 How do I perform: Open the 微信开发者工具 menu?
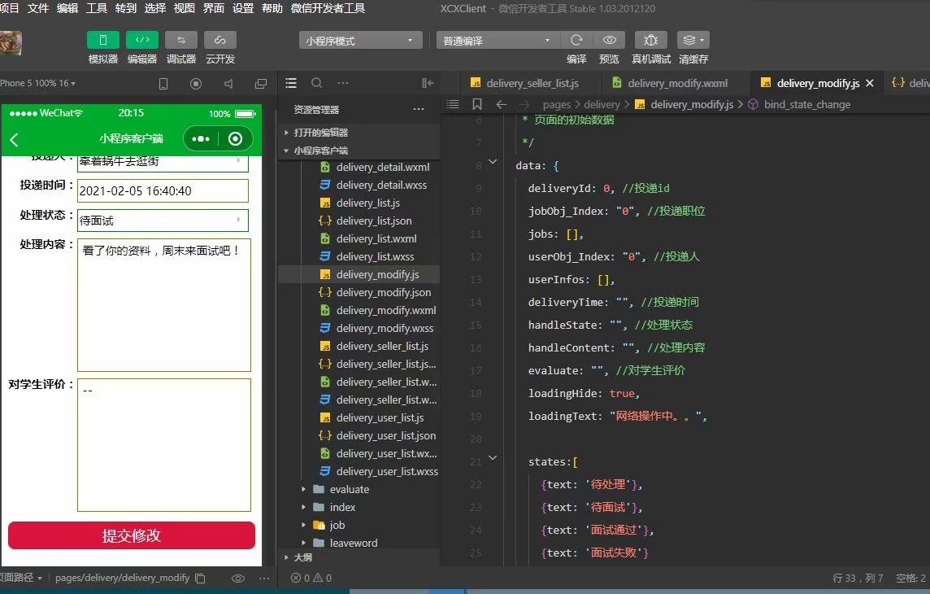click(x=328, y=8)
